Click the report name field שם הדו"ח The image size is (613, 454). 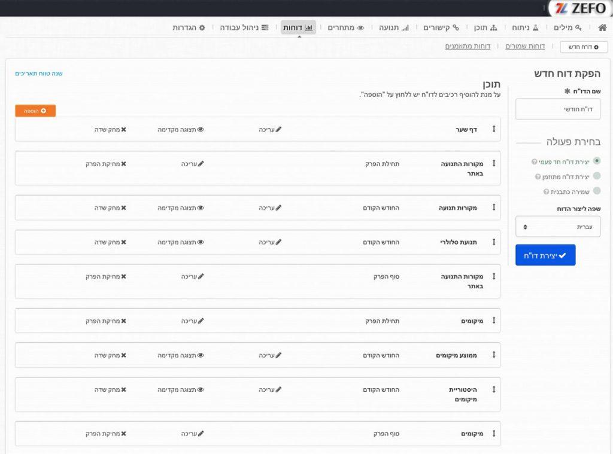tap(558, 109)
